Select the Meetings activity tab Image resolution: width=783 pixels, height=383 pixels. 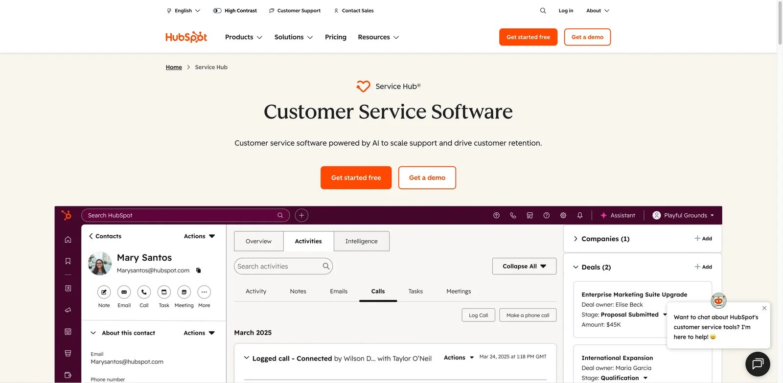click(x=459, y=291)
